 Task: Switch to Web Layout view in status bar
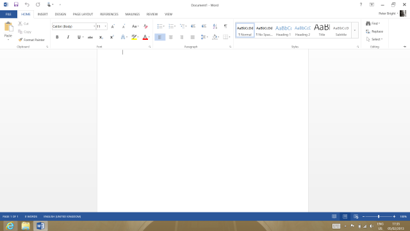click(x=356, y=217)
